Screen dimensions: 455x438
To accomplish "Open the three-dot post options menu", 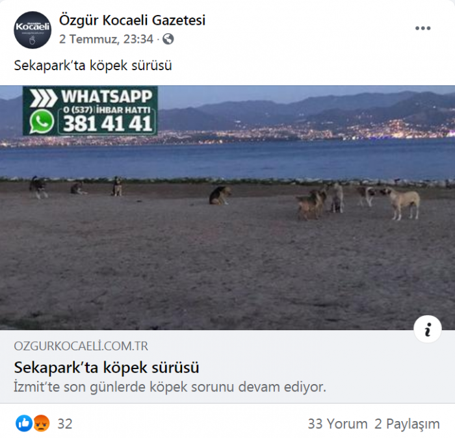I will [422, 28].
